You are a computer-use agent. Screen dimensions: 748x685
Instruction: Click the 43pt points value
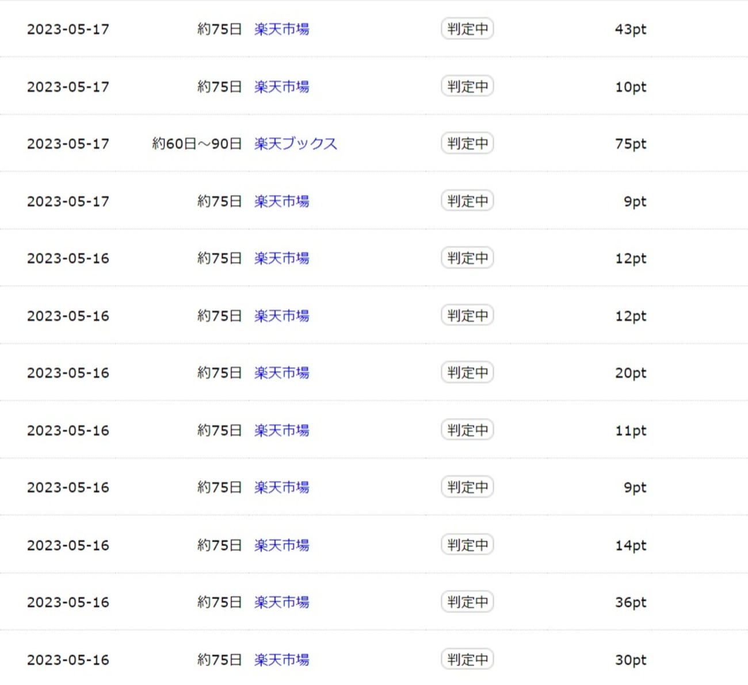[630, 29]
